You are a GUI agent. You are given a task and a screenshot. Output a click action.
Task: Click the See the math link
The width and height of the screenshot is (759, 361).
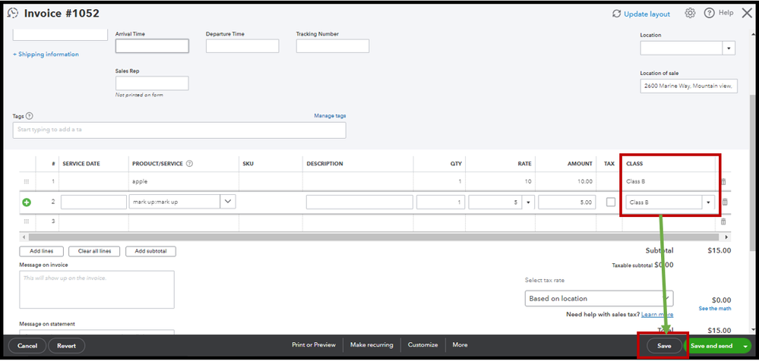coord(715,309)
